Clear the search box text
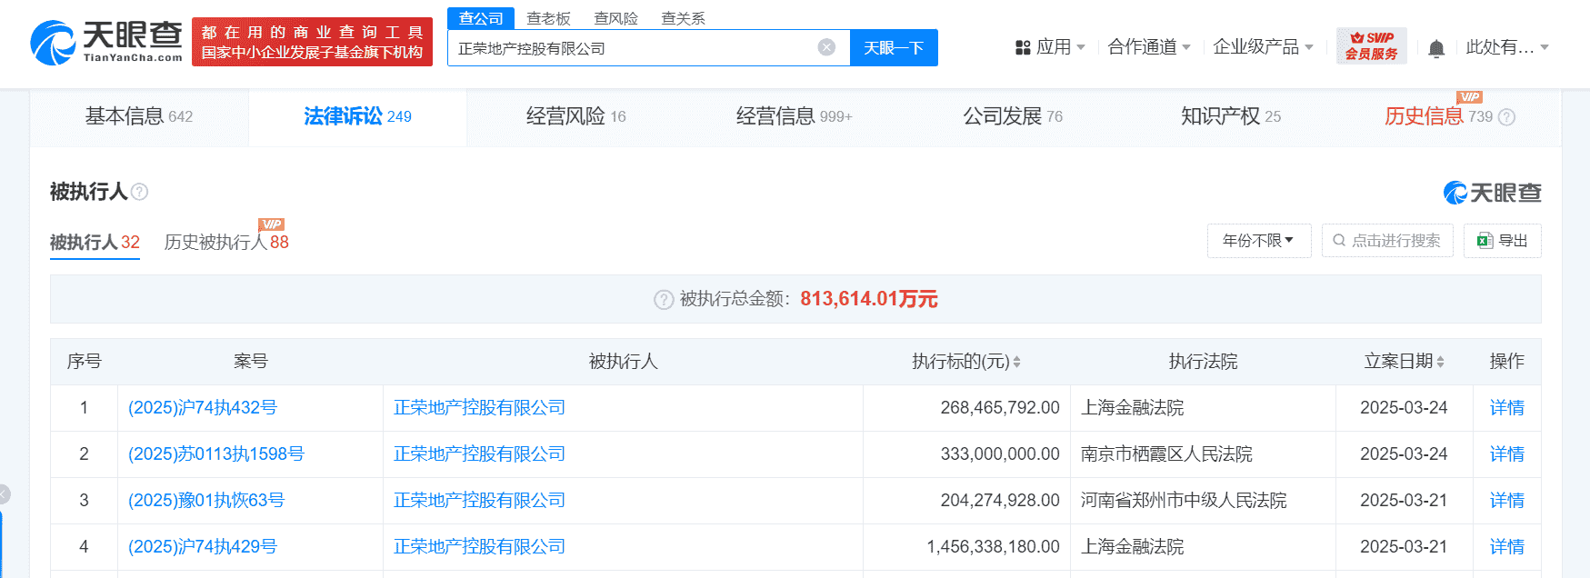The width and height of the screenshot is (1590, 578). 826,47
